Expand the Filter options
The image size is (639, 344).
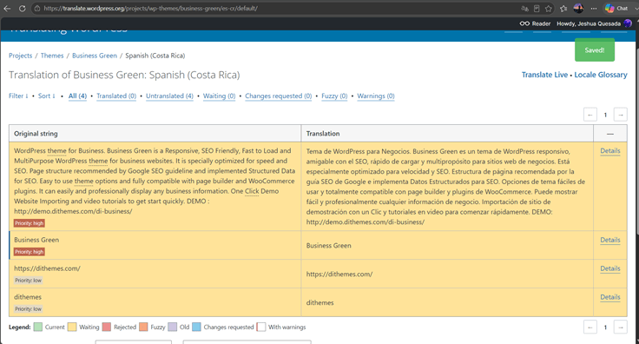18,96
